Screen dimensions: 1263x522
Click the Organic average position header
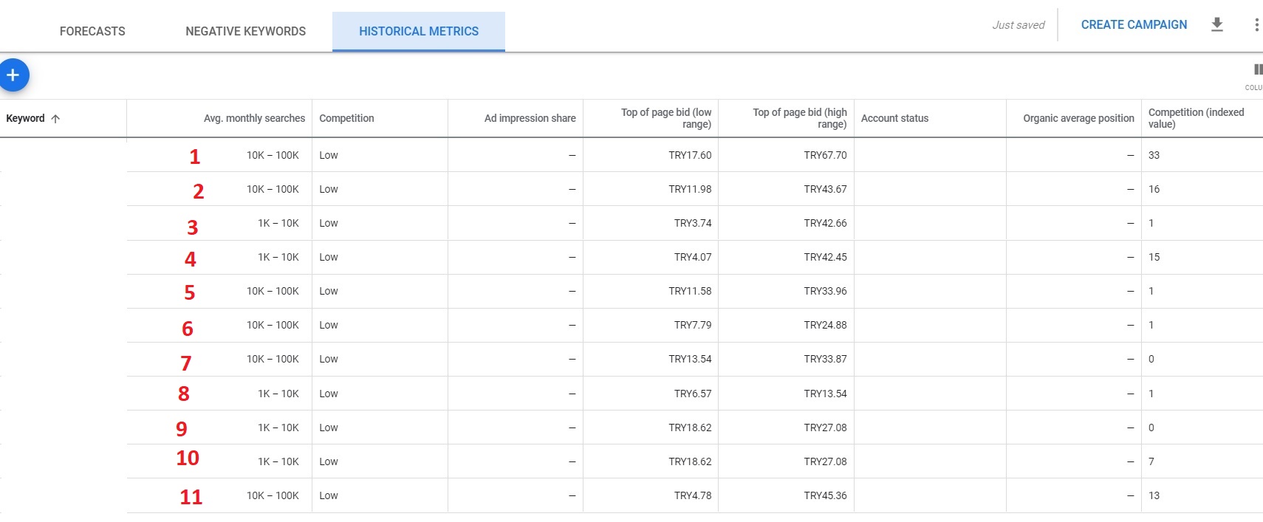(1078, 118)
